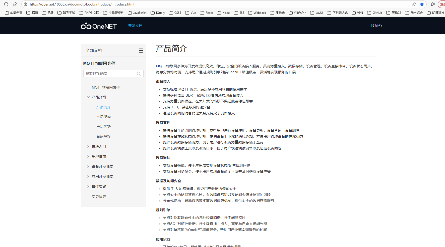Select 名词解释 in sidebar

click(x=103, y=136)
